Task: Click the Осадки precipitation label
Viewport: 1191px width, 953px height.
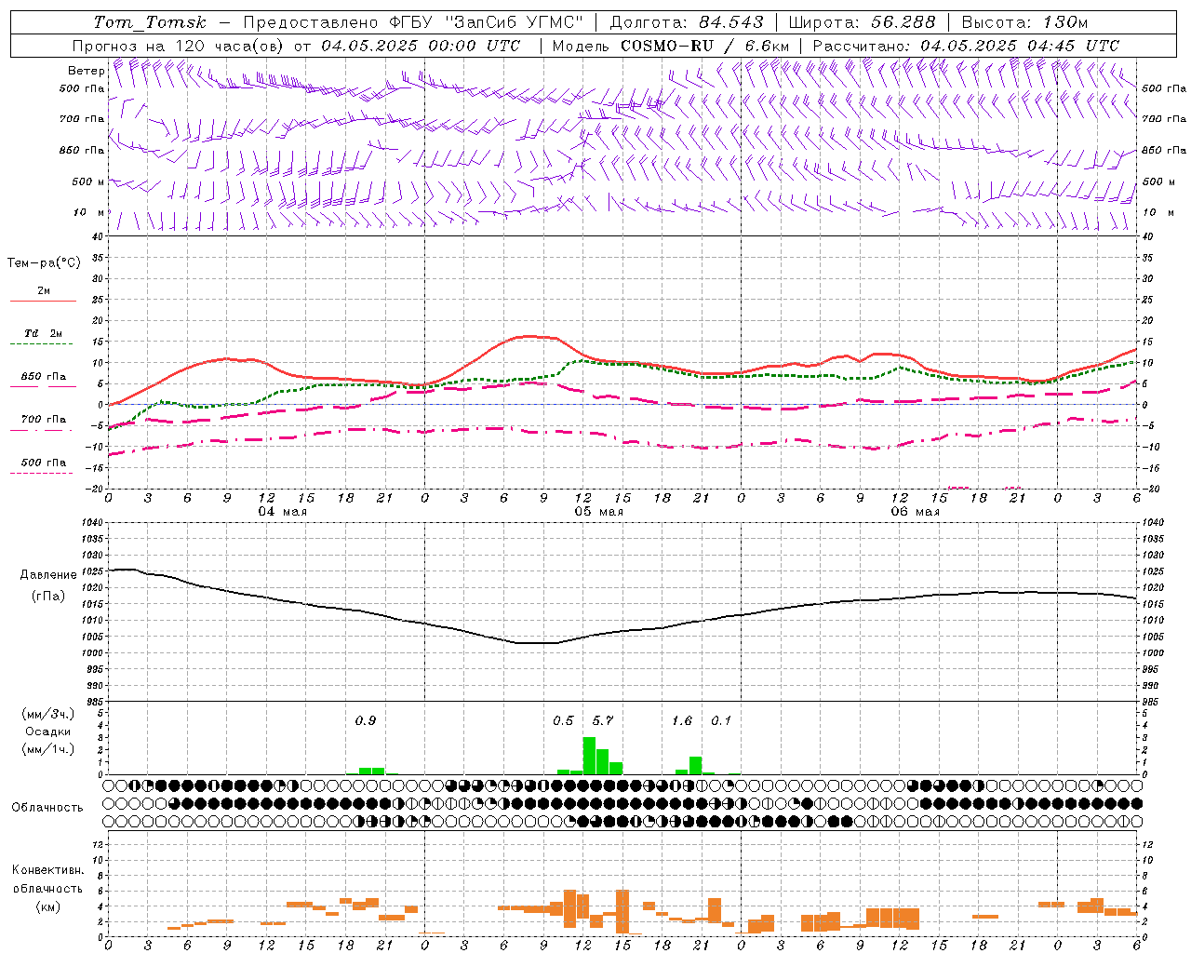Action: click(47, 732)
